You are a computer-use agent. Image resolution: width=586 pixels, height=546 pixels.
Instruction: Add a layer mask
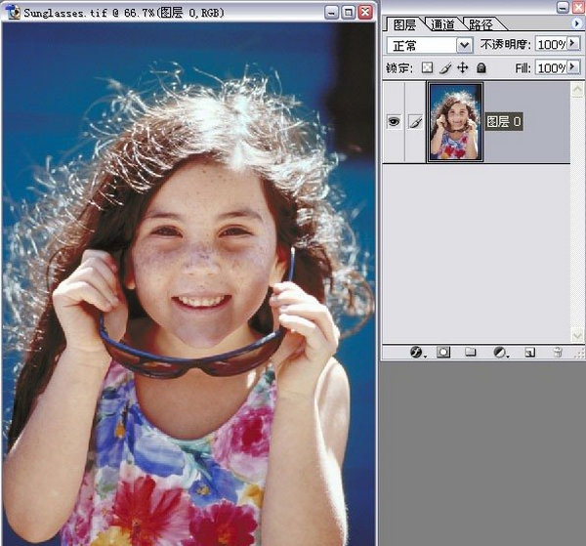pos(443,352)
